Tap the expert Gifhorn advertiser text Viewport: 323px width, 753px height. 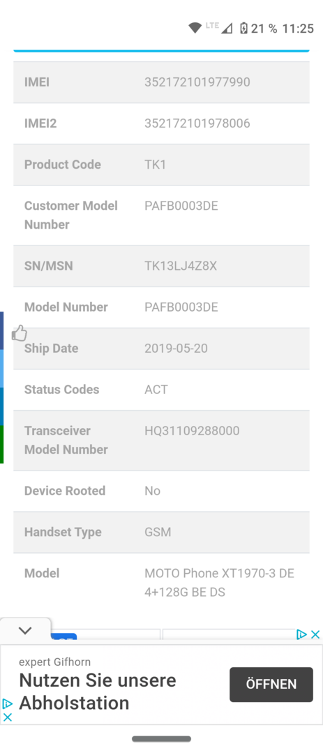[x=55, y=662]
